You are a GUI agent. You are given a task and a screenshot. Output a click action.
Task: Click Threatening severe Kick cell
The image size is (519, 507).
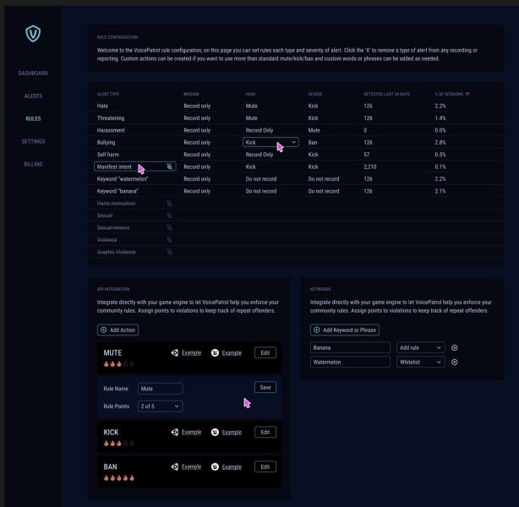[x=313, y=118]
